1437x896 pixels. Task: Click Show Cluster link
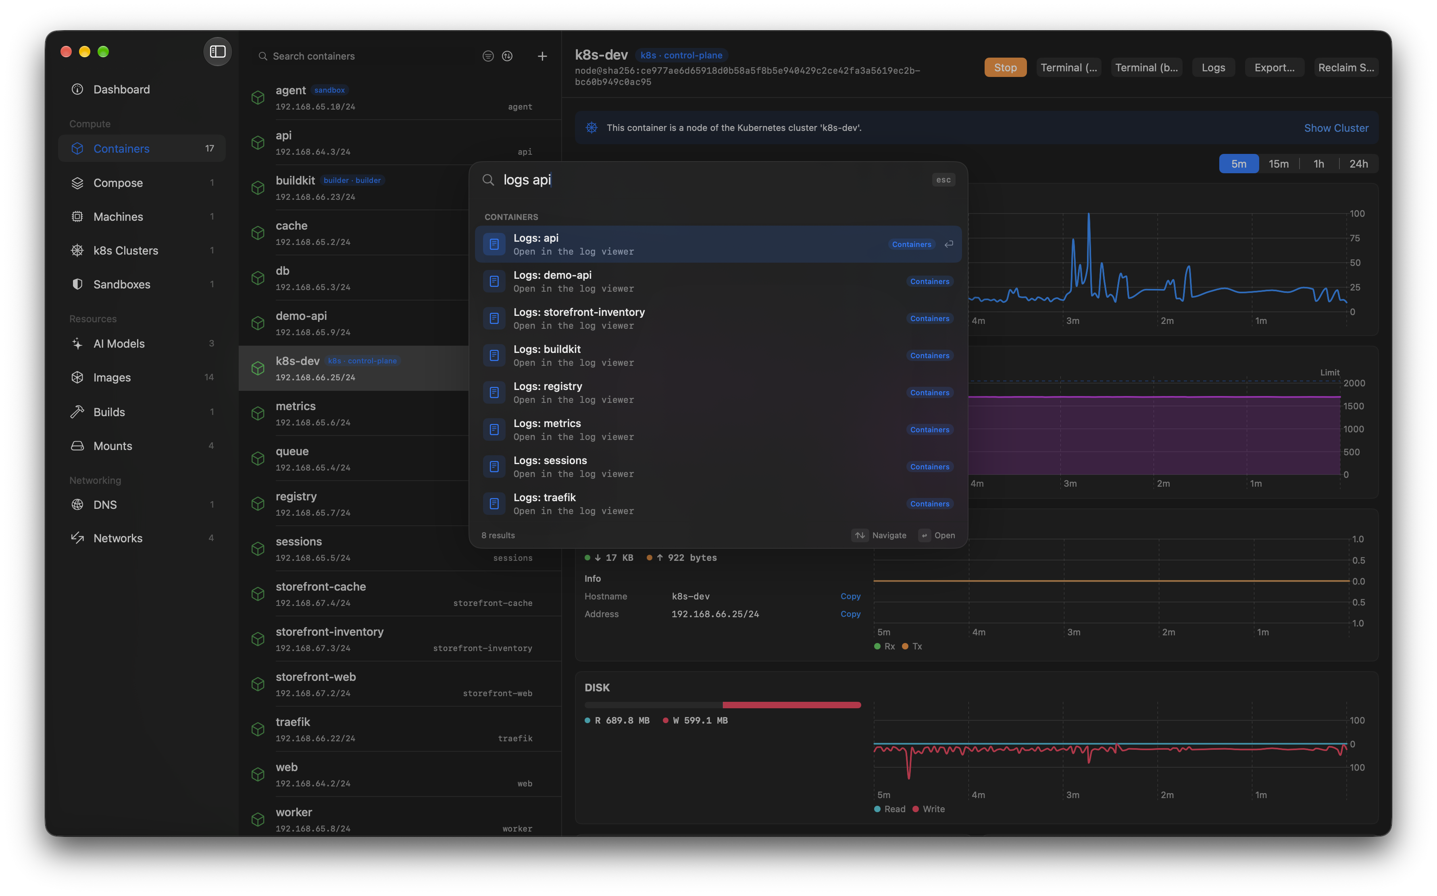click(x=1335, y=128)
